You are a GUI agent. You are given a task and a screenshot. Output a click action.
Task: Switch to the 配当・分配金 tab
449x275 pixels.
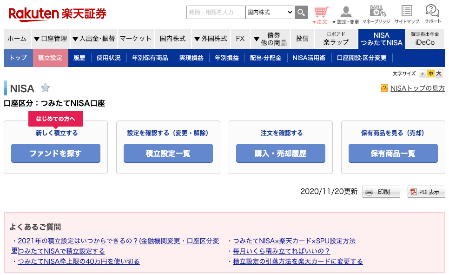point(266,58)
